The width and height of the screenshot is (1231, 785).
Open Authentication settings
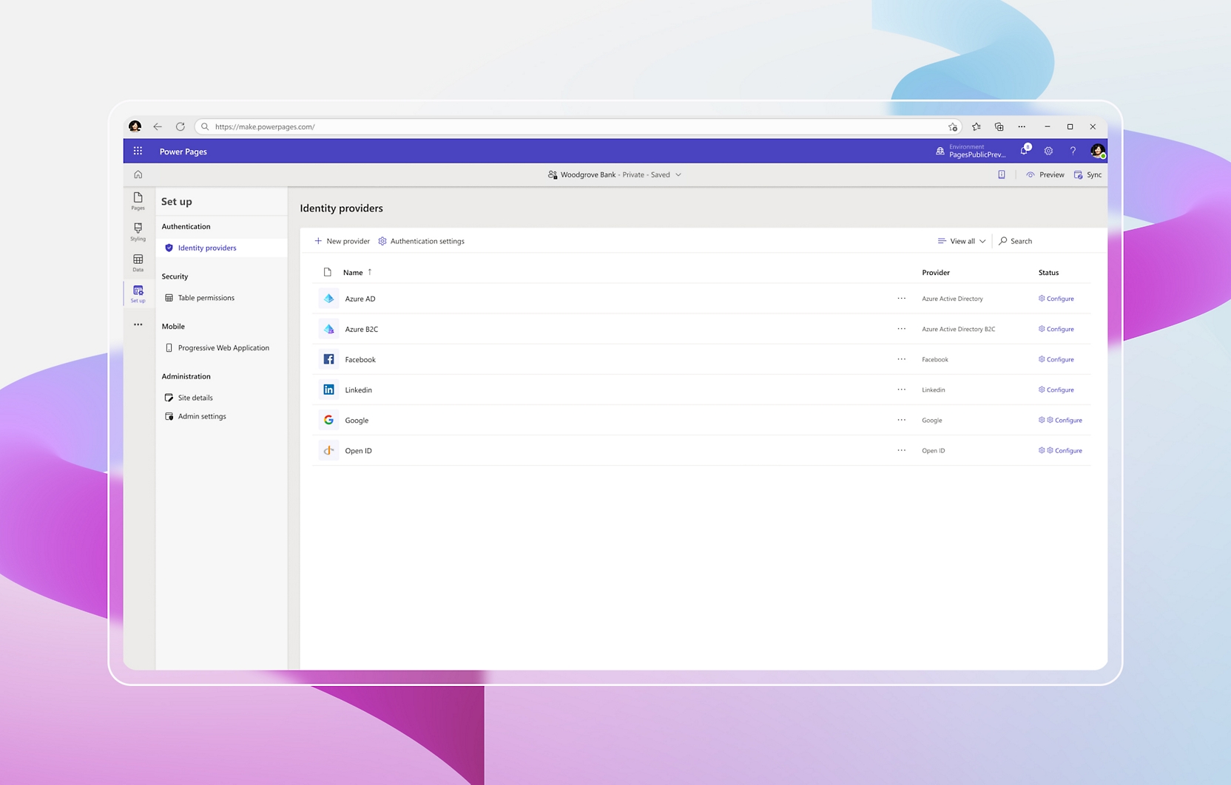coord(421,241)
